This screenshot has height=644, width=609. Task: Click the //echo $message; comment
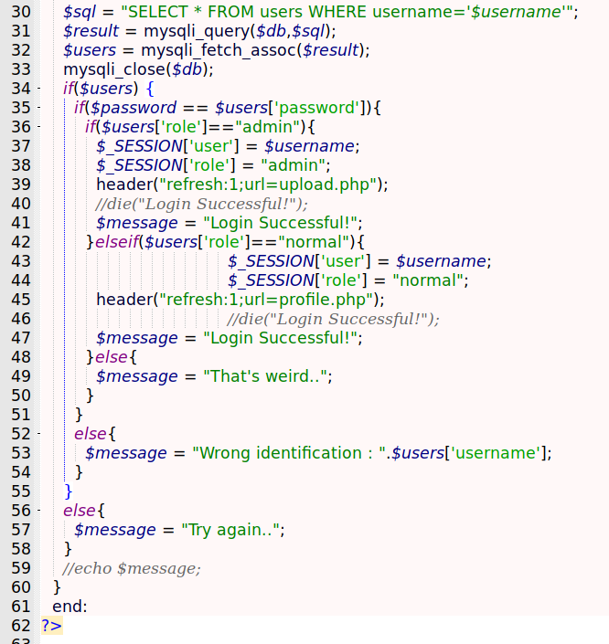point(132,568)
